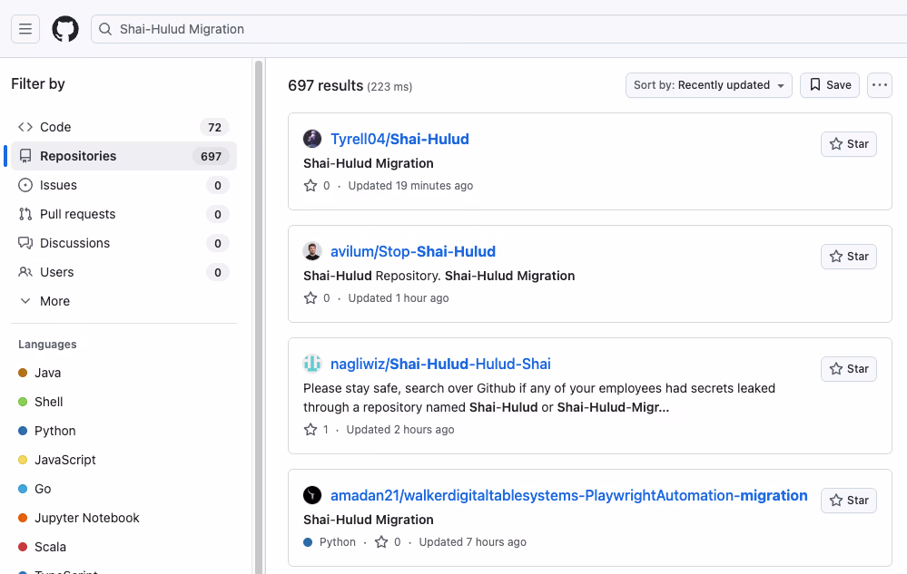Image resolution: width=907 pixels, height=574 pixels.
Task: Open the three-dot more options menu
Action: [x=879, y=85]
